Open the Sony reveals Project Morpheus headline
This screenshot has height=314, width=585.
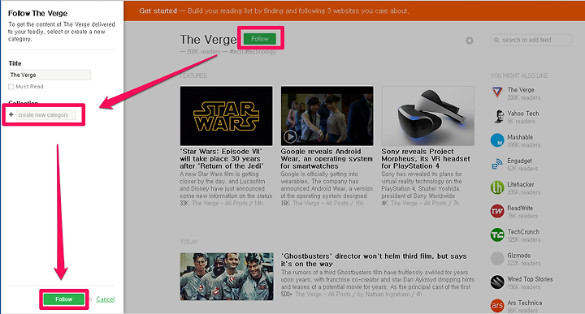pyautogui.click(x=426, y=159)
